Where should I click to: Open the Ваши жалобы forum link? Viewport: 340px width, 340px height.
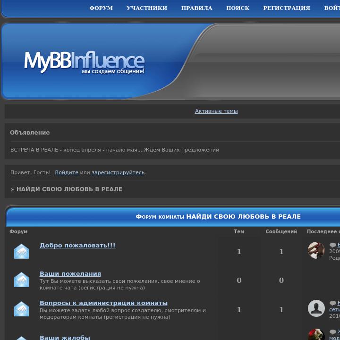point(65,337)
